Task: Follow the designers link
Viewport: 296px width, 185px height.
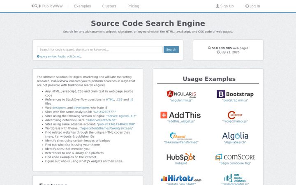Action: (x=59, y=108)
